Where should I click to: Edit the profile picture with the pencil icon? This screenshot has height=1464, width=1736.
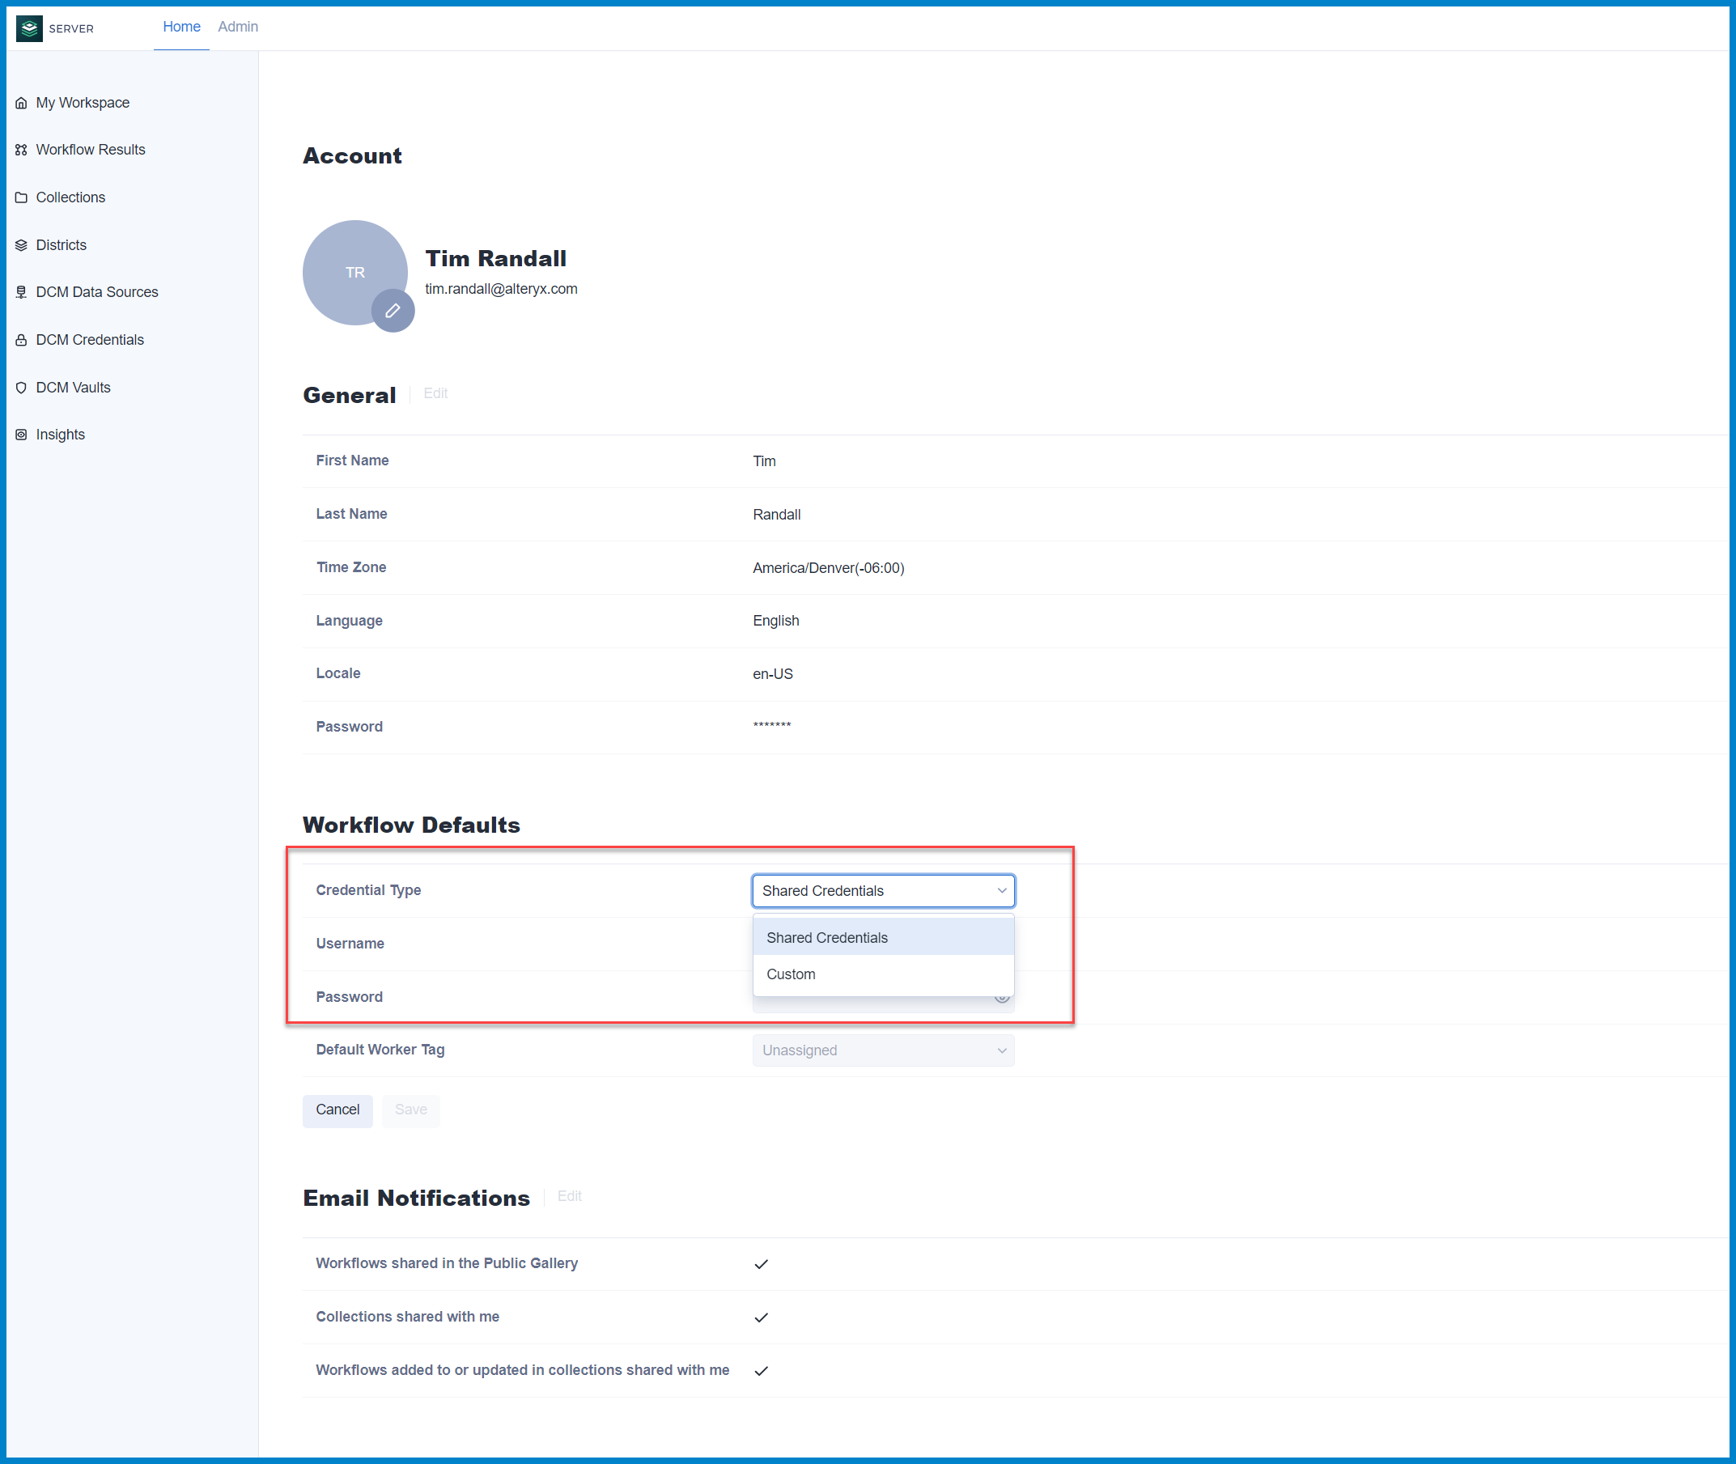point(393,310)
